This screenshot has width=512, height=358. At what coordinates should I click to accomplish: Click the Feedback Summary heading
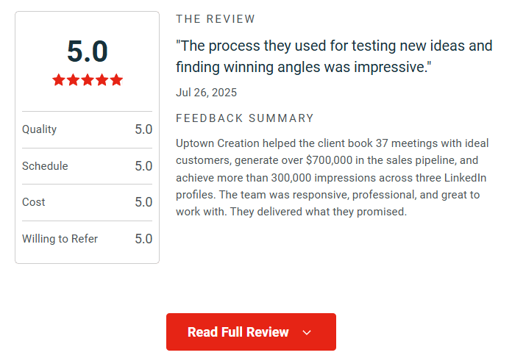click(x=245, y=118)
